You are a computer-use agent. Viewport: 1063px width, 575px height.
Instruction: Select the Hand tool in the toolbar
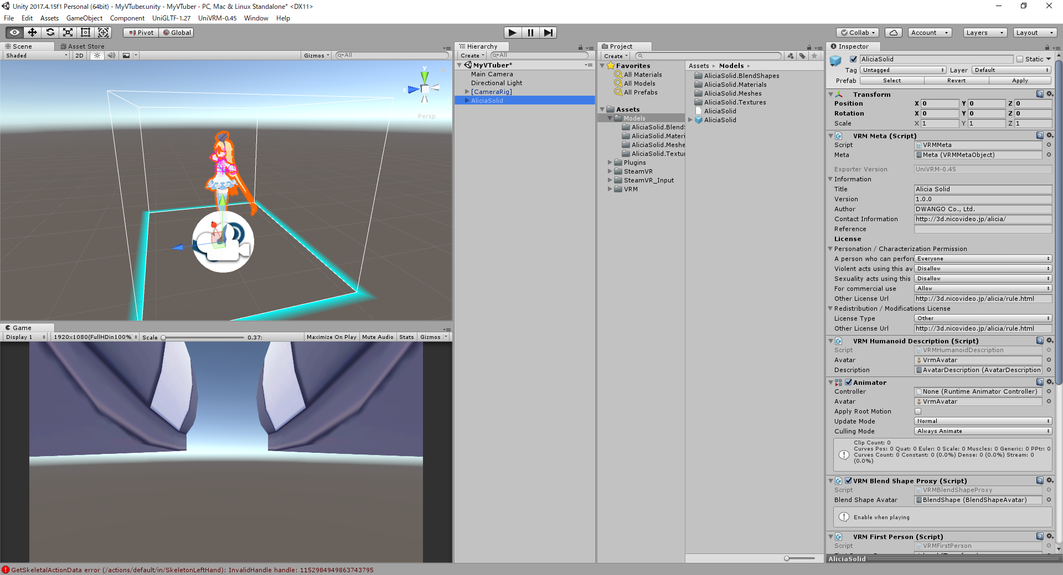click(14, 32)
